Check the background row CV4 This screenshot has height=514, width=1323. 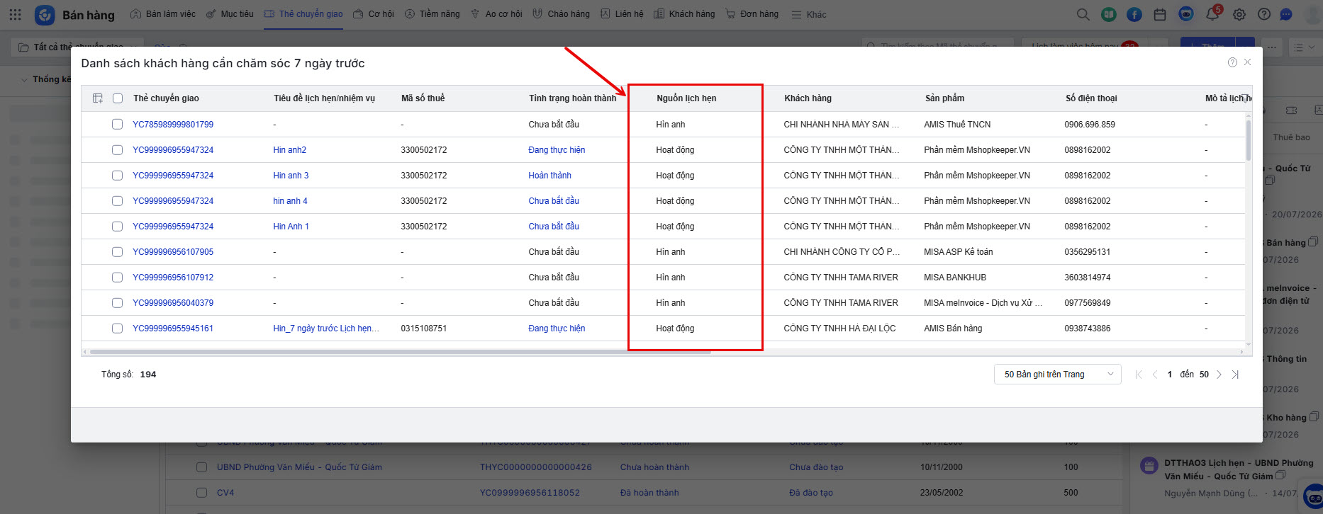[x=202, y=493]
